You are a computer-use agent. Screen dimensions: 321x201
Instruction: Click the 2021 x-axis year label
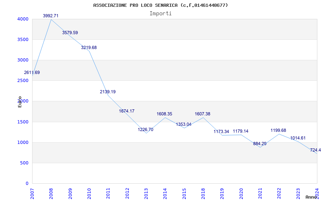(x=260, y=193)
